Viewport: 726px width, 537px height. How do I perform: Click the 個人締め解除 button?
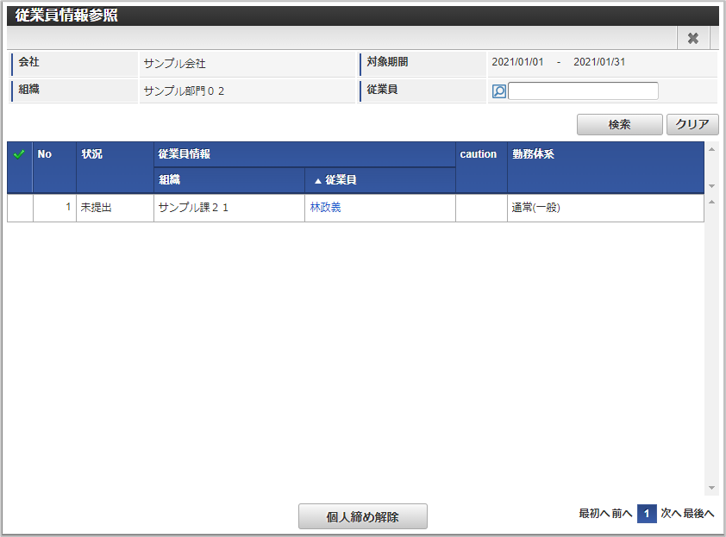362,516
